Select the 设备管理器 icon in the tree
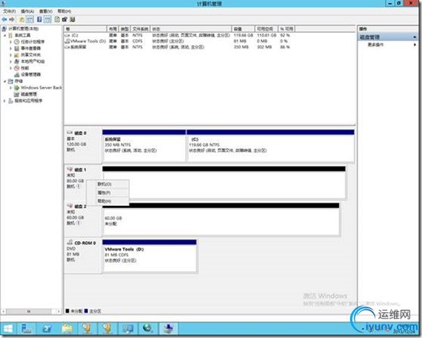Image resolution: width=422 pixels, height=338 pixels. [x=17, y=75]
